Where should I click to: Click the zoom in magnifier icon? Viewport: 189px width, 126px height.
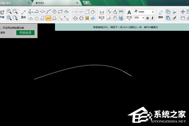[9, 12]
